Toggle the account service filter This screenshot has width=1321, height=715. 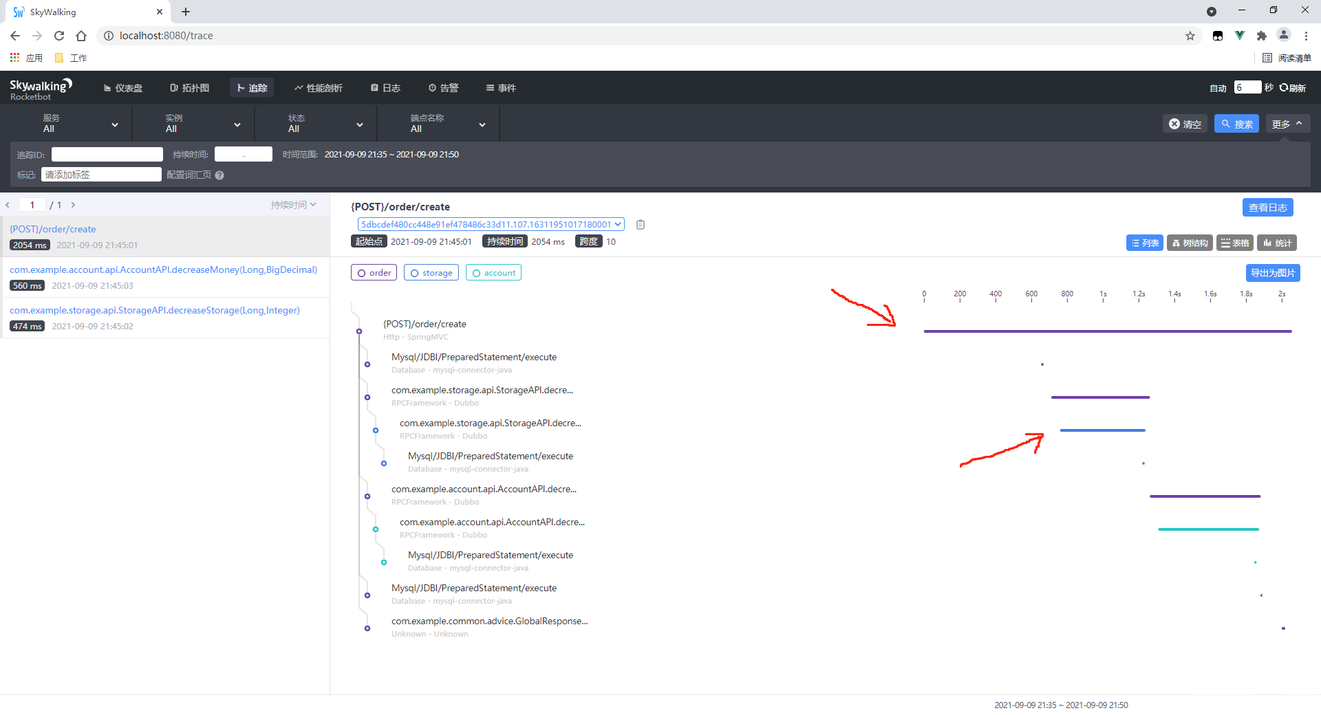(x=493, y=273)
